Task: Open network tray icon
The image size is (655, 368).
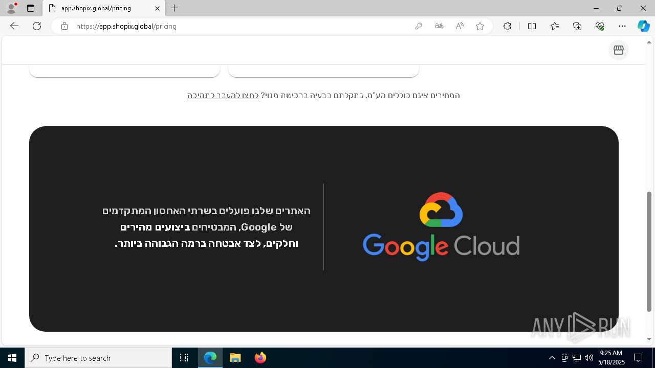Action: pos(576,358)
